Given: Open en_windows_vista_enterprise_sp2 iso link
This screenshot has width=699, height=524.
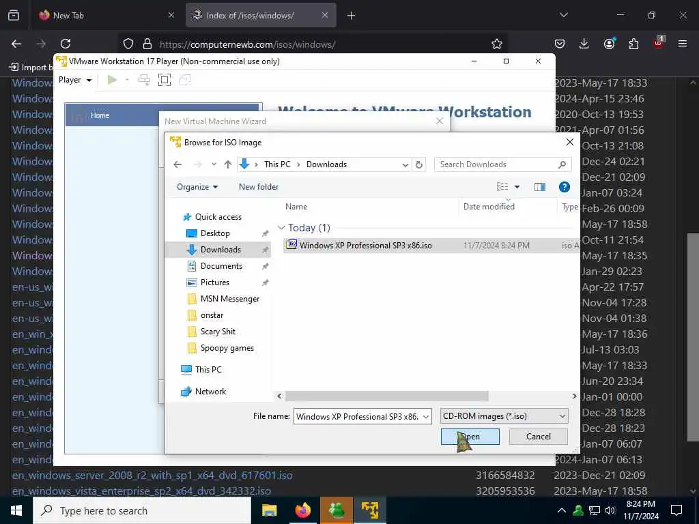Looking at the screenshot, I should 141,491.
